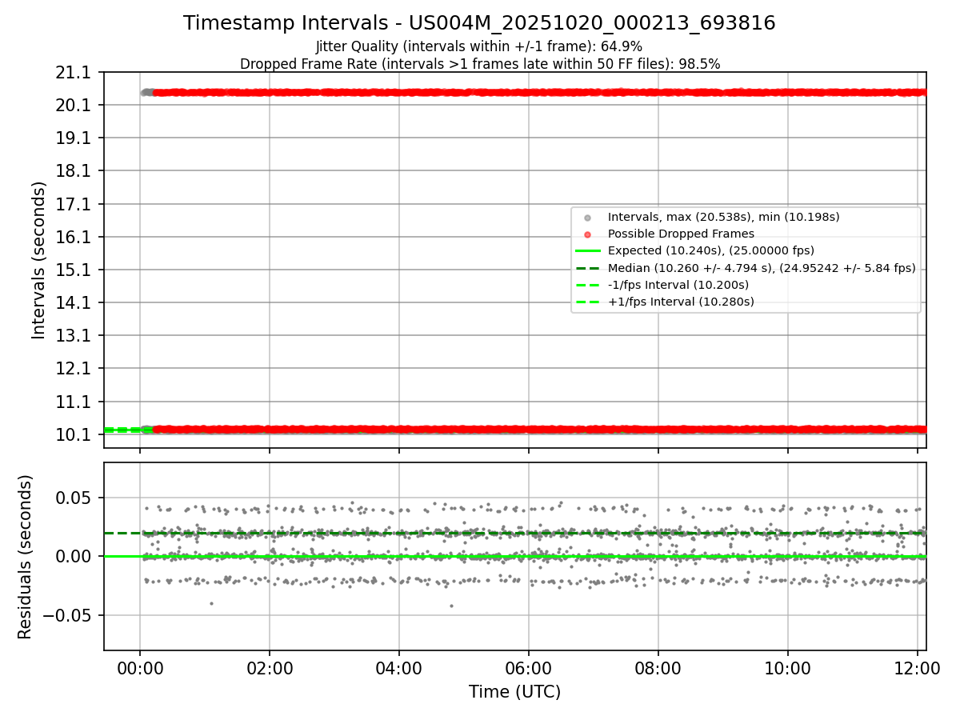
Task: Select the "Intervals (seconds)" y-axis label
Action: pyautogui.click(x=38, y=260)
